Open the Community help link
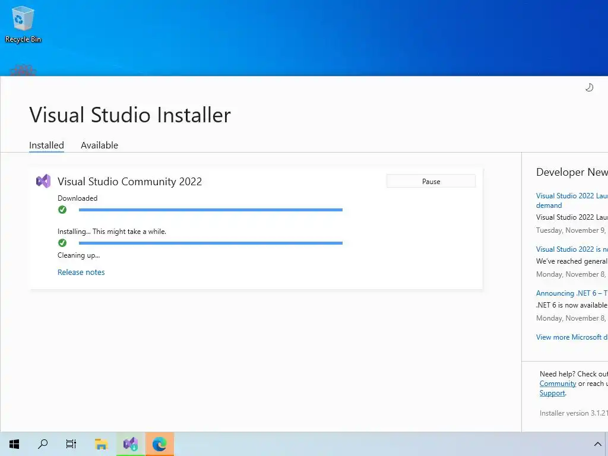This screenshot has height=456, width=608. (558, 384)
